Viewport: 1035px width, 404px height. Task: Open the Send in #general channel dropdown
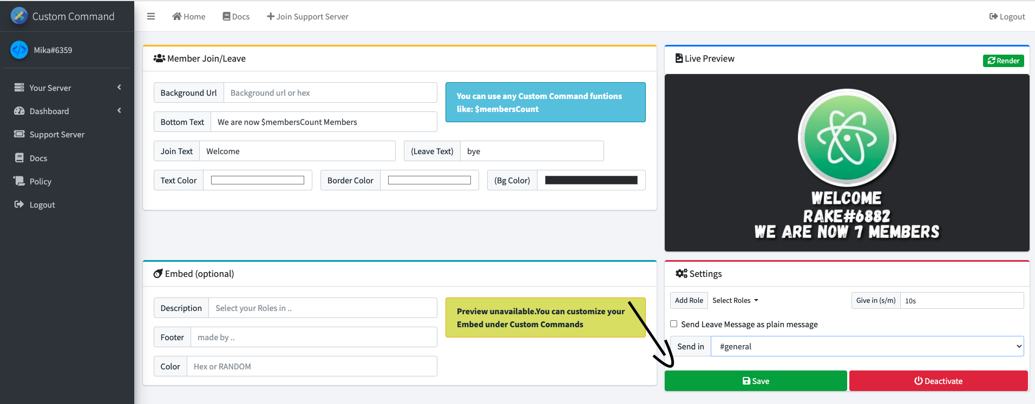[x=868, y=346]
